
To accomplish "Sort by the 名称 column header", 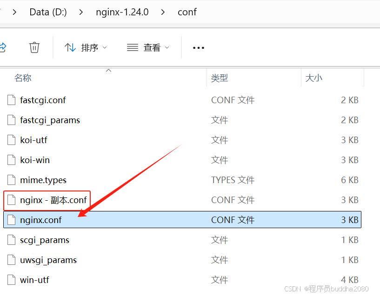I will pos(23,78).
